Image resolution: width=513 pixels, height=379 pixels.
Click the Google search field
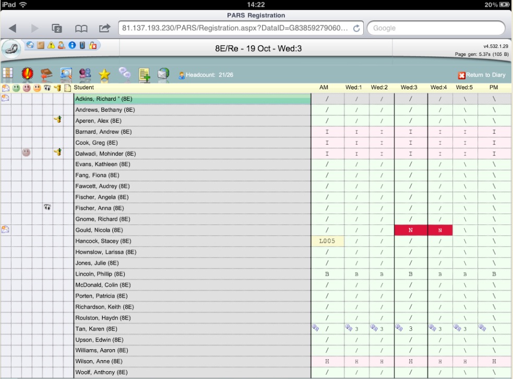coord(436,28)
